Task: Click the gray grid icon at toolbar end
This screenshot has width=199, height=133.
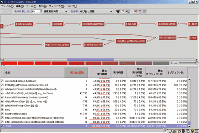Action: pyautogui.click(x=145, y=11)
